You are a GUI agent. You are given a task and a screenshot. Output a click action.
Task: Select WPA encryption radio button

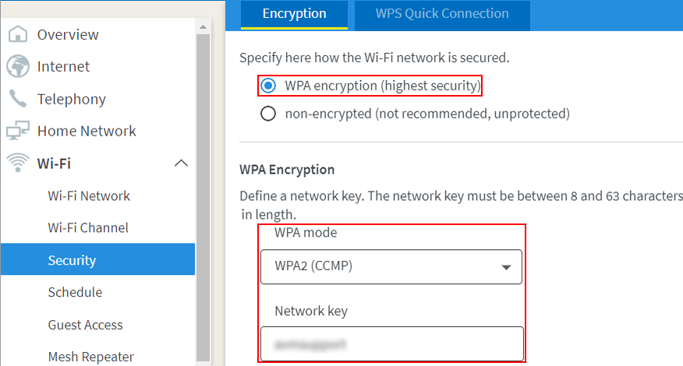pyautogui.click(x=268, y=85)
